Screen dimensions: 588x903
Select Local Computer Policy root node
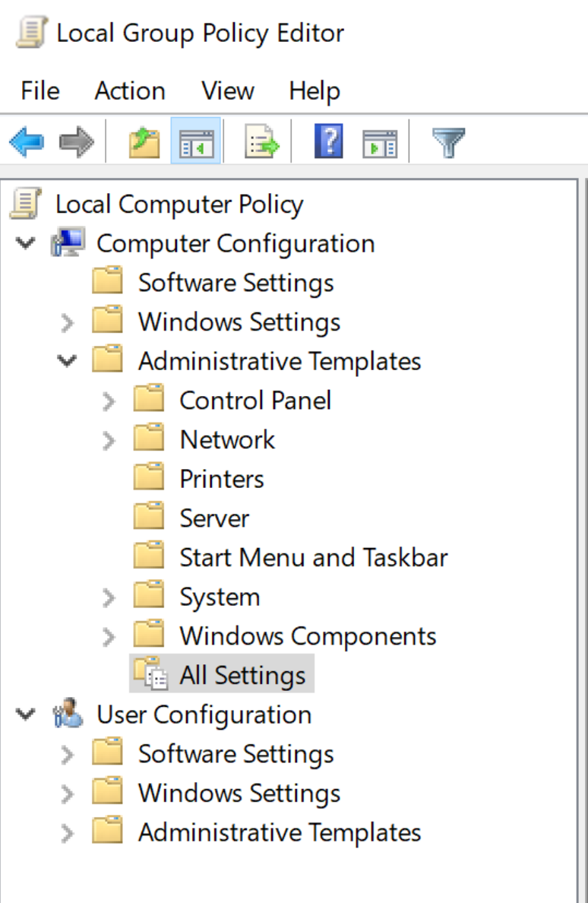tap(179, 204)
